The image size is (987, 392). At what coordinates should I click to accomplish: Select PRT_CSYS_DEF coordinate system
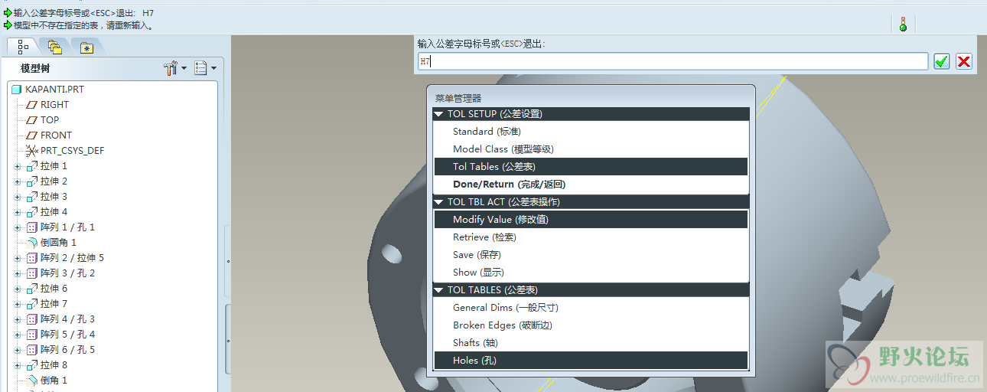point(72,150)
